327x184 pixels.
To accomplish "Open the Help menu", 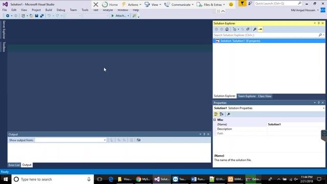I will pos(136,10).
